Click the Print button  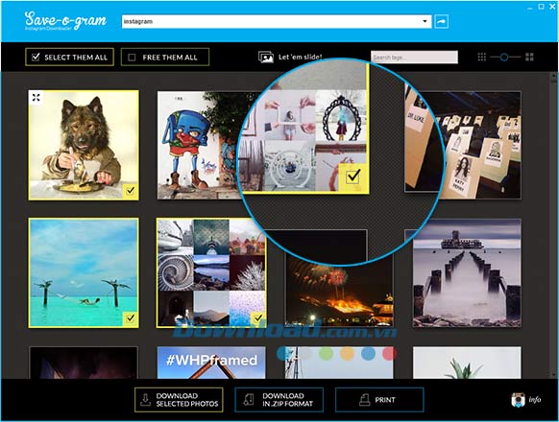[379, 400]
